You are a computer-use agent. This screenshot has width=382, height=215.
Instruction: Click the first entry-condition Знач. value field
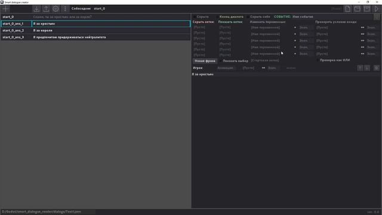(372, 27)
